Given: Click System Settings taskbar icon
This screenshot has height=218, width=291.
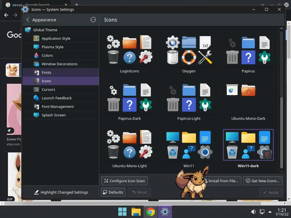Looking at the screenshot, I should 165,212.
